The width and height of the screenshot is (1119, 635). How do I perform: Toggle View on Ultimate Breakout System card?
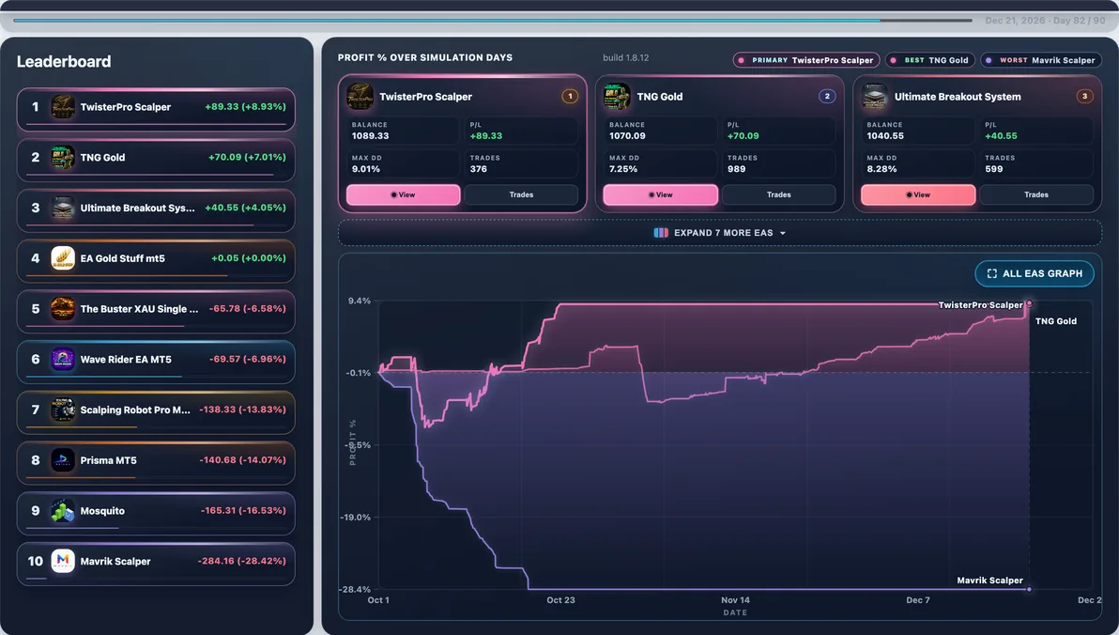point(918,194)
